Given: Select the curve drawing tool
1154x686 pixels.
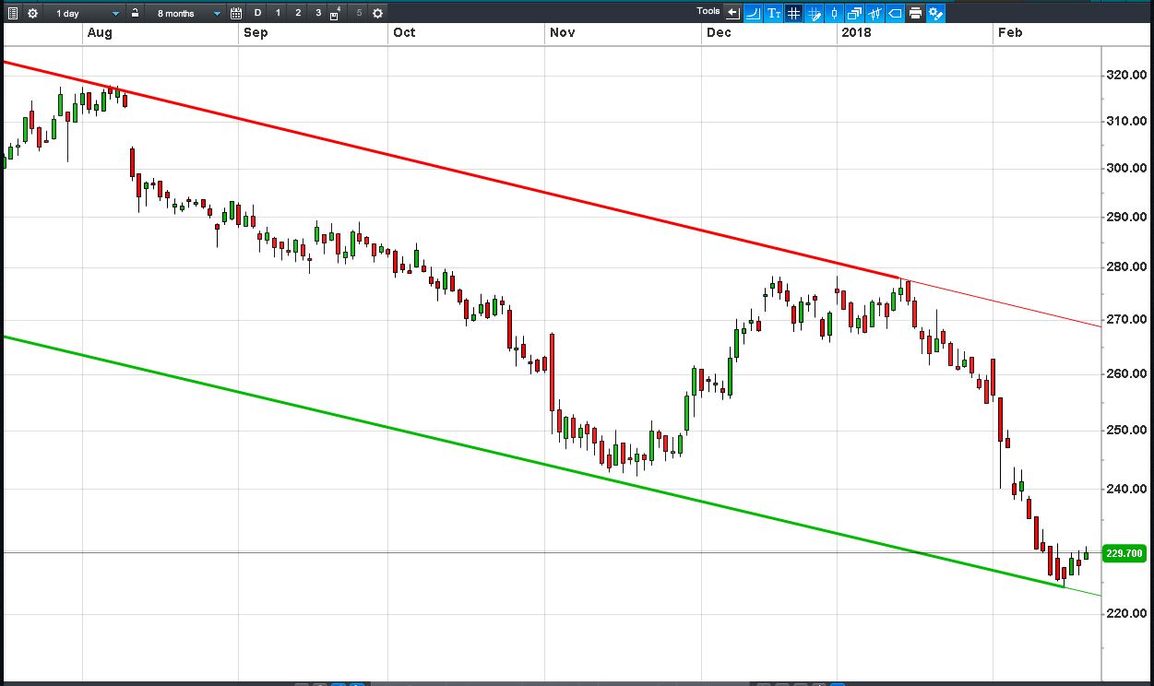Looking at the screenshot, I should (753, 13).
